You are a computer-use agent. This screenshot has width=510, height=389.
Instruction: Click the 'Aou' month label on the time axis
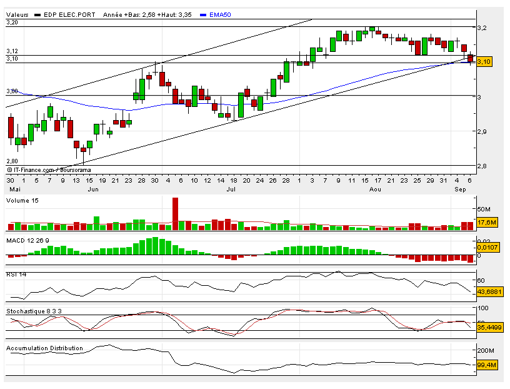[375, 189]
